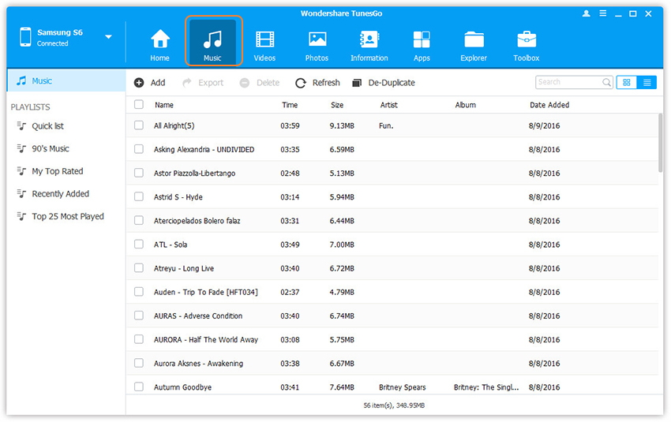Switch to list view
This screenshot has width=671, height=422.
pyautogui.click(x=647, y=83)
